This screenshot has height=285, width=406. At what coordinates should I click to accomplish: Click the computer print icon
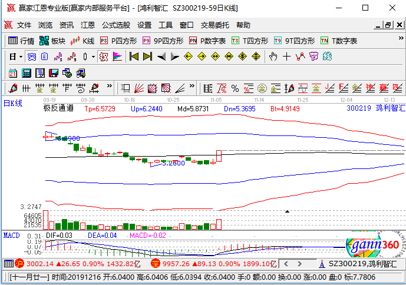point(81,73)
